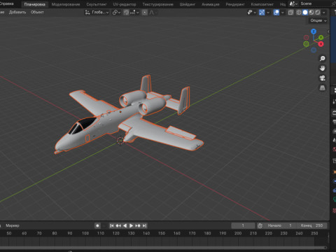336x252 pixels.
Task: Click frame 200 on timeline ruler
Action: 238,233
